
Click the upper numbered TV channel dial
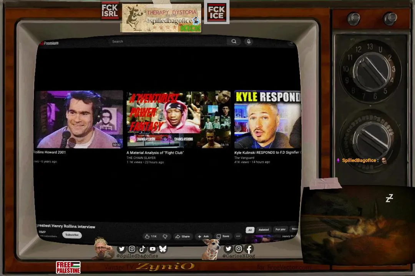pos(370,71)
